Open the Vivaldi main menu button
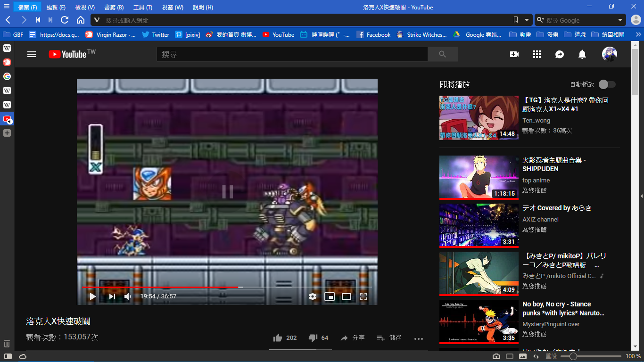Screen dimensions: 644x362 [x=6, y=7]
